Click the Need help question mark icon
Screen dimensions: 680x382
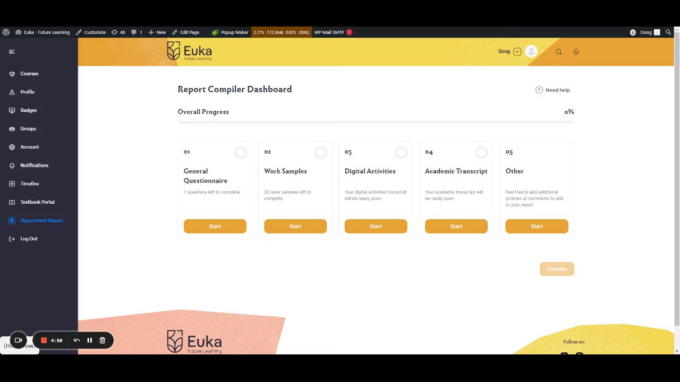[x=539, y=90]
